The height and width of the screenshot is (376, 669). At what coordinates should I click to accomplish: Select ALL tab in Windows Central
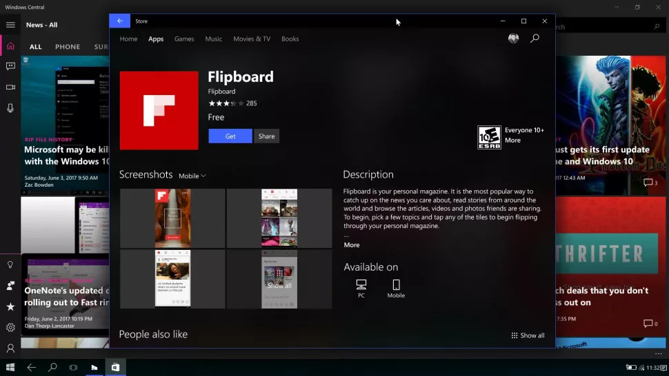[x=35, y=47]
